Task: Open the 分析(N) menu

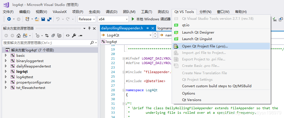Action: click(x=206, y=12)
